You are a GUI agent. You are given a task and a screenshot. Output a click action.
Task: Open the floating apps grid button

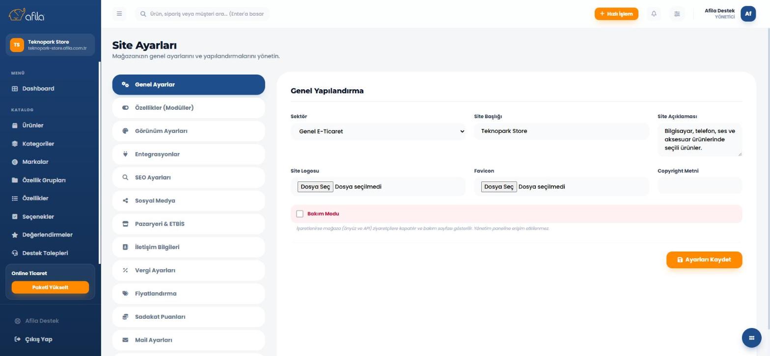[x=751, y=337]
